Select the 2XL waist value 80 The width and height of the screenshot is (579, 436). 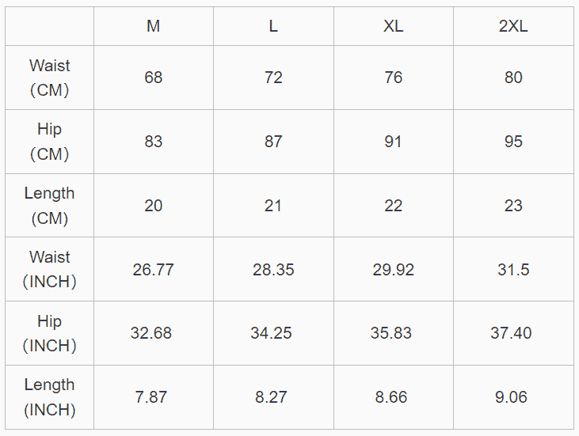[513, 78]
